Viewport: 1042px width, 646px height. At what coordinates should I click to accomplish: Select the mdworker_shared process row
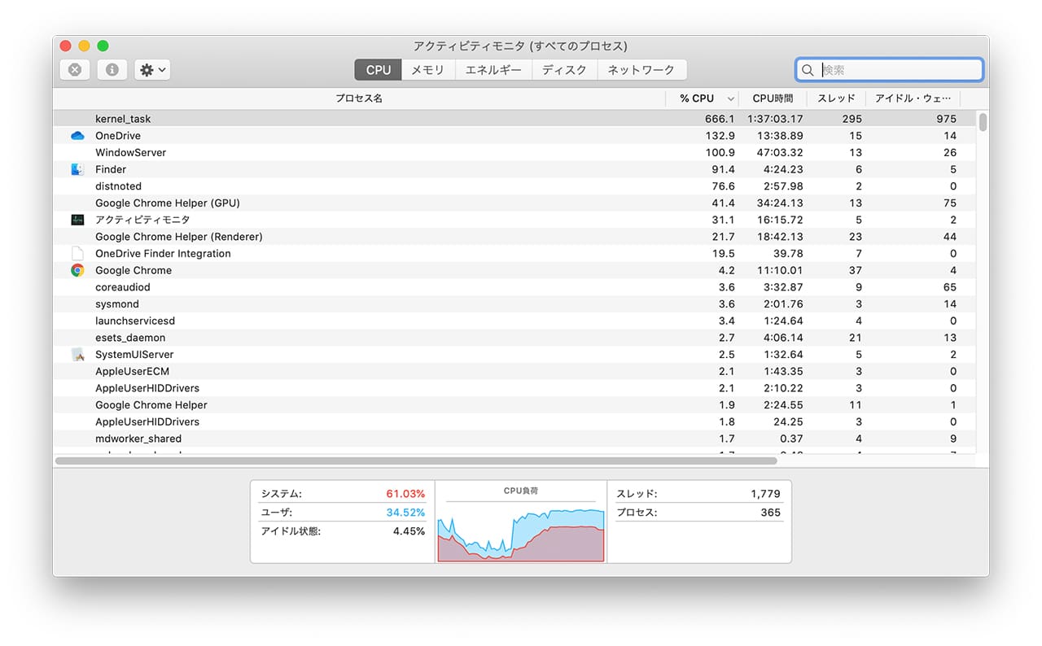tap(514, 439)
